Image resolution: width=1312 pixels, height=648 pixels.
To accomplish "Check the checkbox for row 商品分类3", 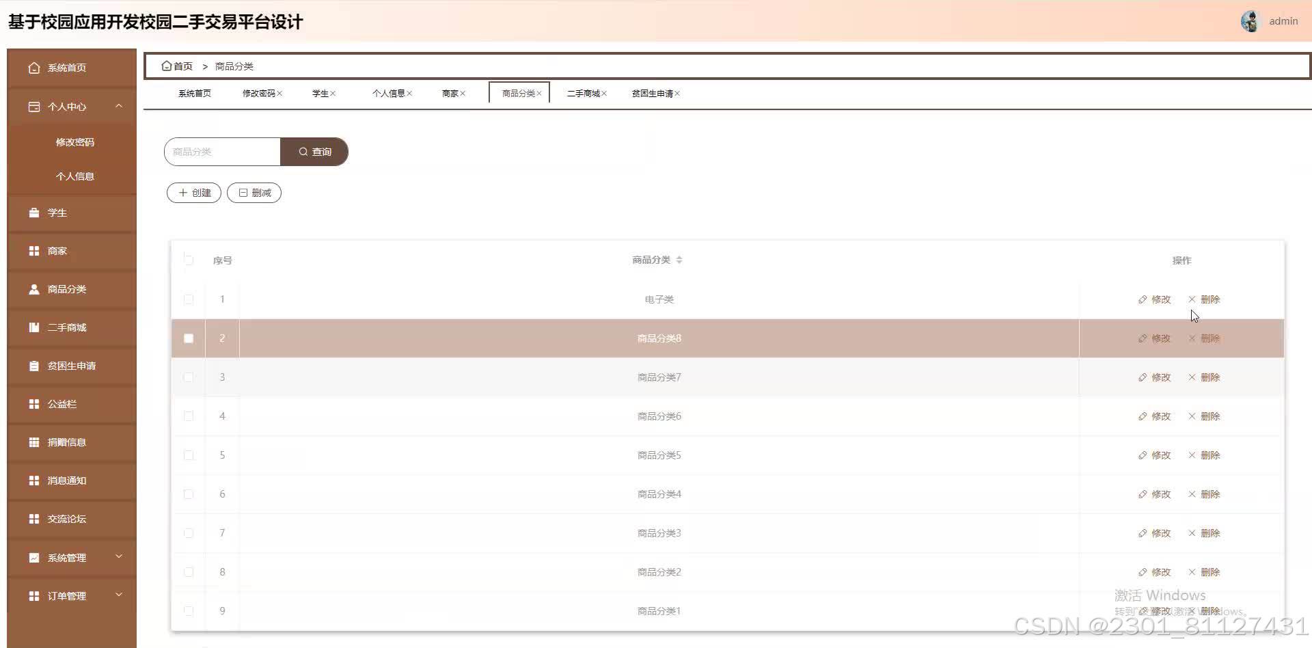I will (189, 533).
